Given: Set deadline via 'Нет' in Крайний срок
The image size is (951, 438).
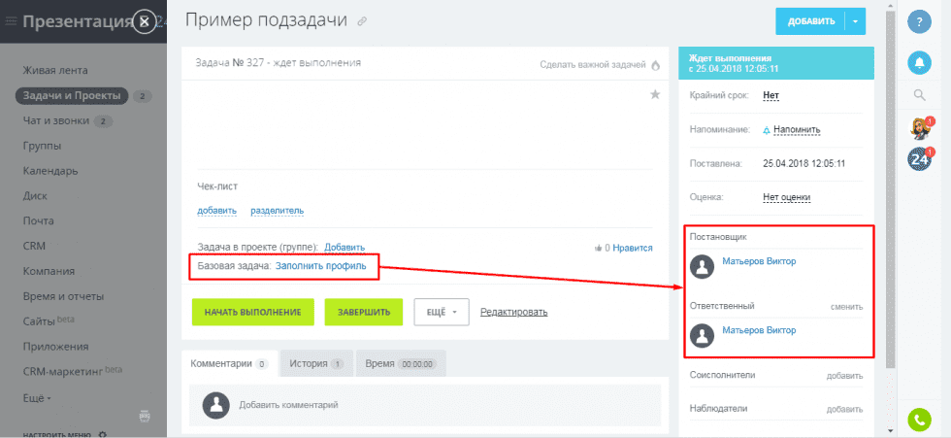Looking at the screenshot, I should pyautogui.click(x=771, y=95).
